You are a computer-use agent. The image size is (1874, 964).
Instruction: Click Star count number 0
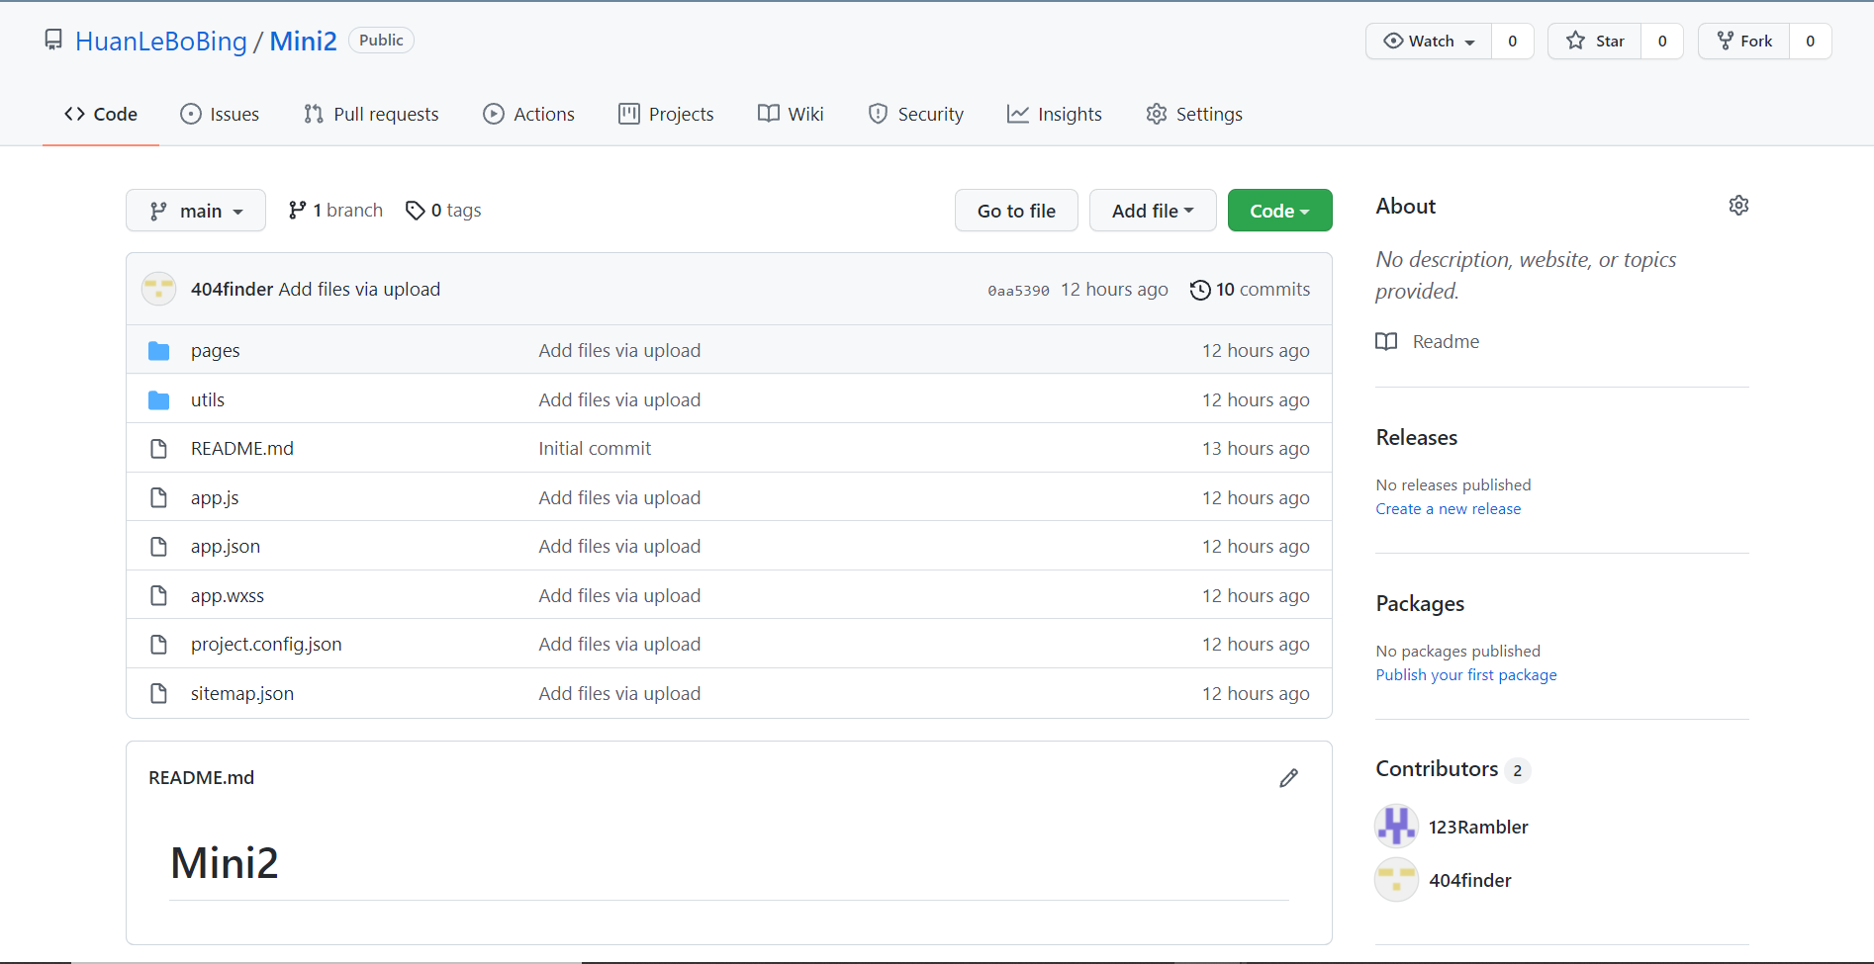click(x=1662, y=41)
